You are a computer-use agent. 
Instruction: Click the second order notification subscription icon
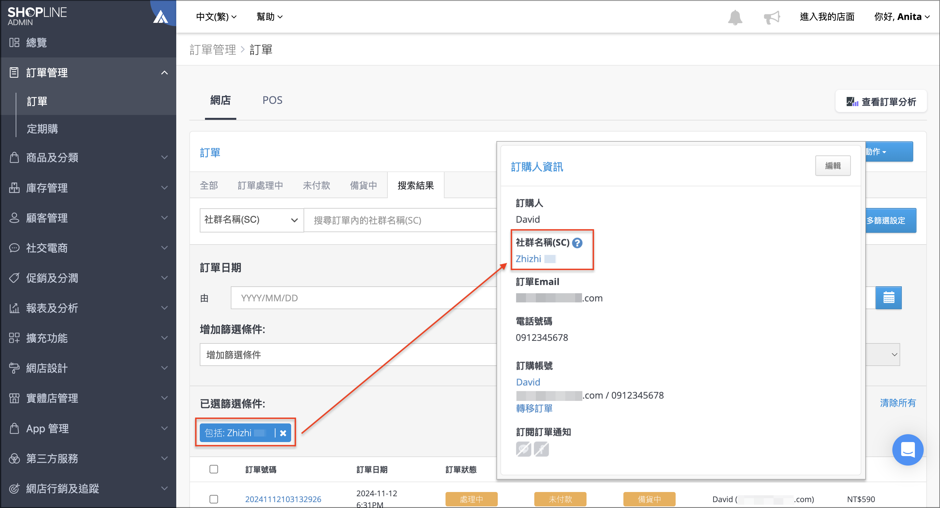click(x=541, y=449)
